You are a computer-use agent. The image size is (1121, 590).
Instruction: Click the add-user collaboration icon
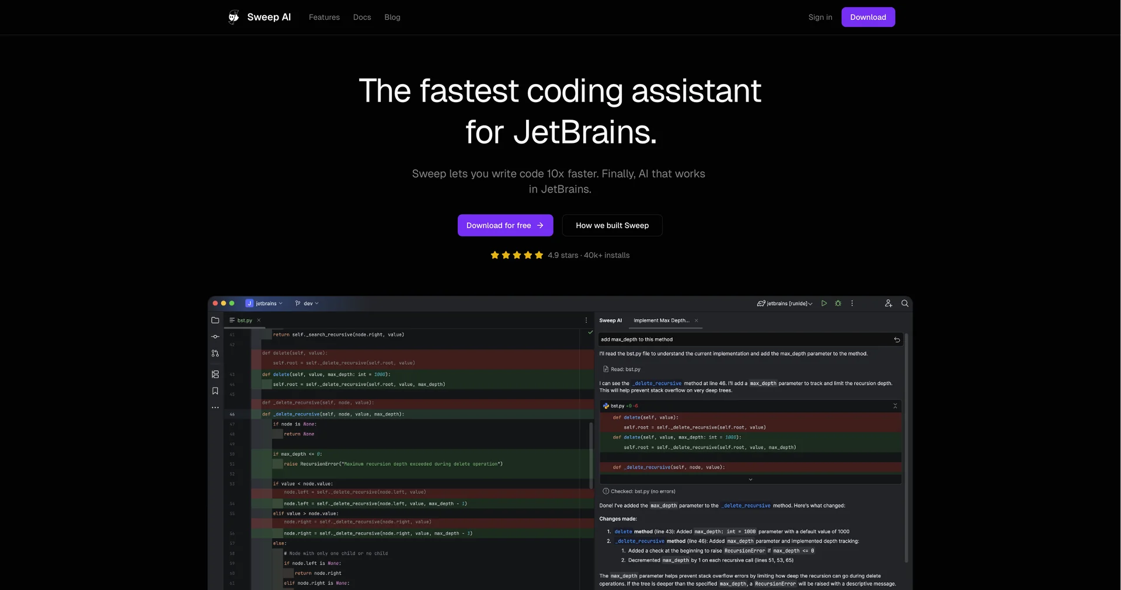pos(888,303)
